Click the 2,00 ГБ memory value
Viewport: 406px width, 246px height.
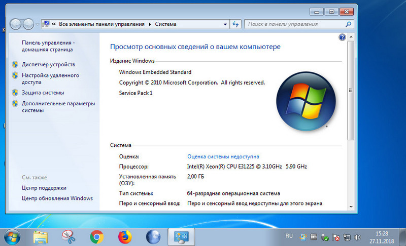coord(195,177)
